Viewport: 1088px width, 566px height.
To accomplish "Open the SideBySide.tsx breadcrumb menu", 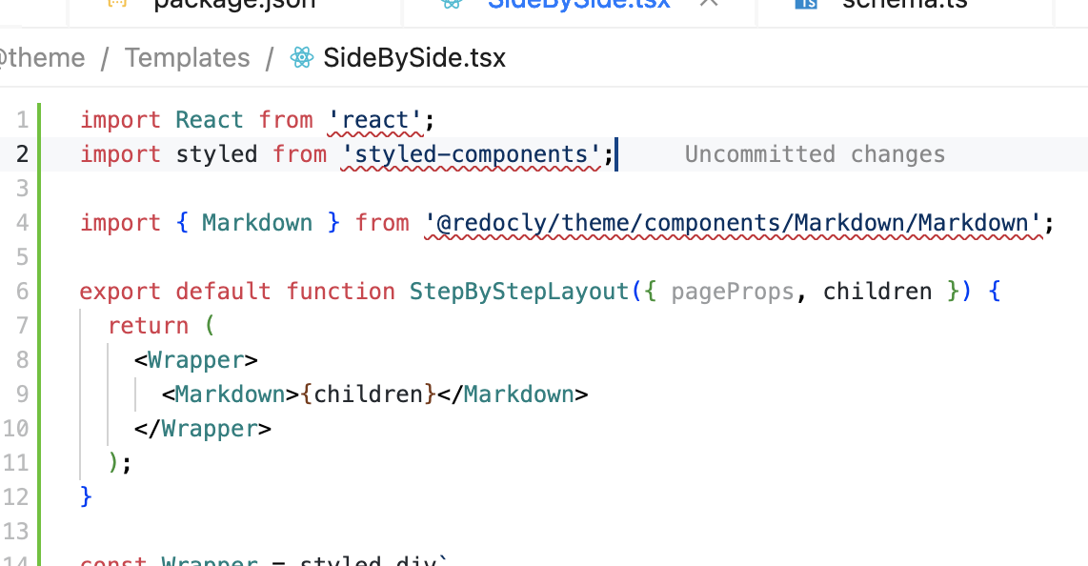I will pos(413,58).
